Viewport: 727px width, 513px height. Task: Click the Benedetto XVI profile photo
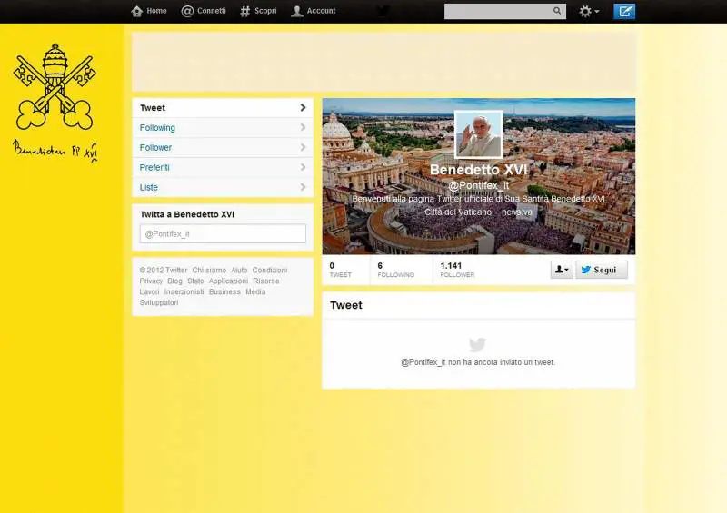point(479,134)
